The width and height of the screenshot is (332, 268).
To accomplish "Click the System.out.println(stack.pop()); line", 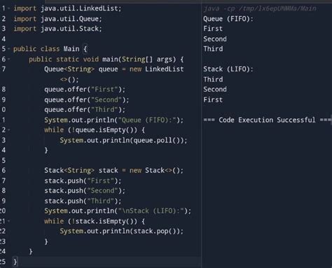I will pos(122,231).
